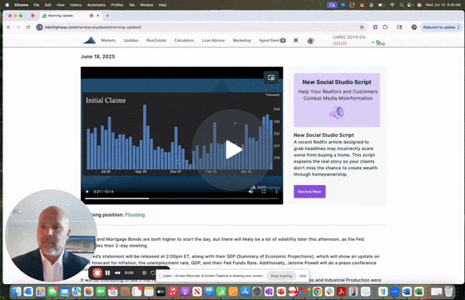Rewind the Loom recording
The width and height of the screenshot is (465, 300).
[117, 272]
